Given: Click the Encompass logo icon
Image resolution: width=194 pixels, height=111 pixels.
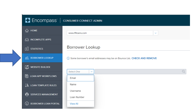Looking at the screenshot, I should pyautogui.click(x=28, y=20).
